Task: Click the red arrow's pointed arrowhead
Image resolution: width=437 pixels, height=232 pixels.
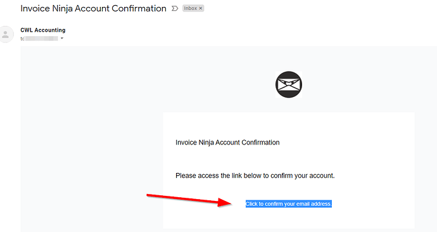Action: (225, 202)
